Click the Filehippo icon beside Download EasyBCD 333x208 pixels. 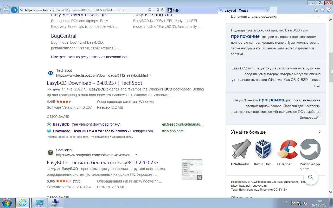[x=49, y=131]
